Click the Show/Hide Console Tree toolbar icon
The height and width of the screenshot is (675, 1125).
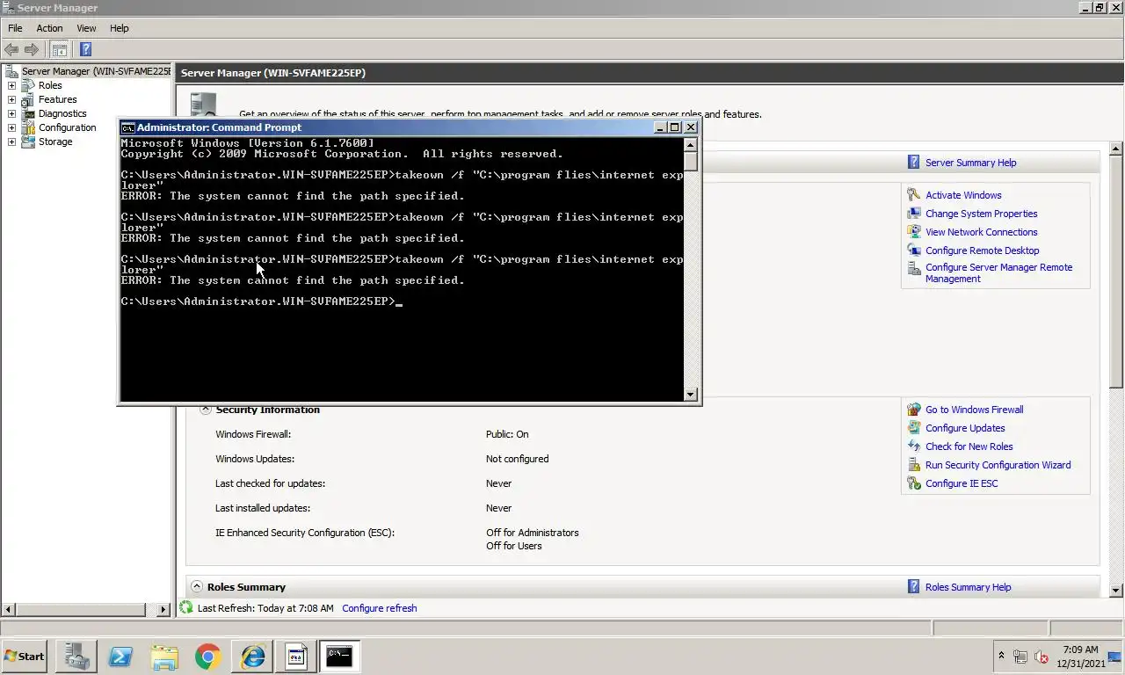pos(59,49)
